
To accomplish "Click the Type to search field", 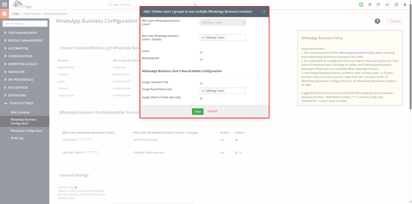I will point(152,5).
